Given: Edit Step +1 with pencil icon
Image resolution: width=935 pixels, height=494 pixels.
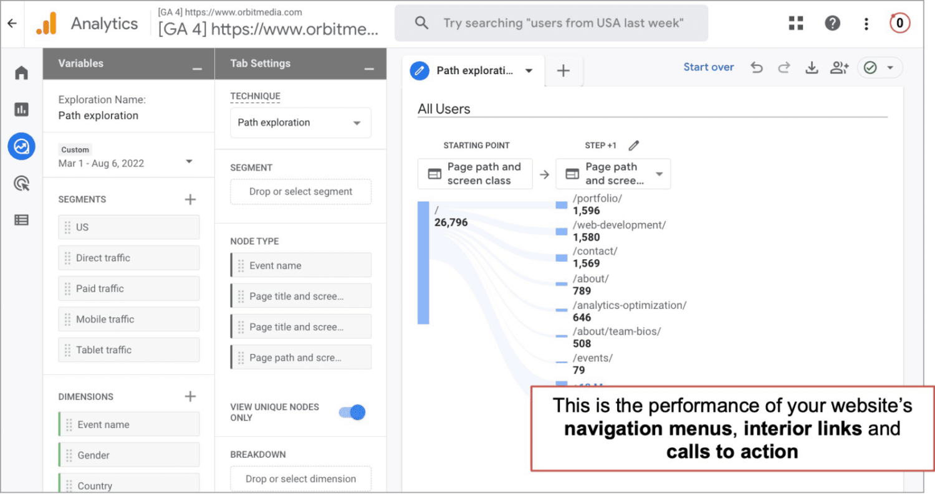Looking at the screenshot, I should (x=634, y=145).
